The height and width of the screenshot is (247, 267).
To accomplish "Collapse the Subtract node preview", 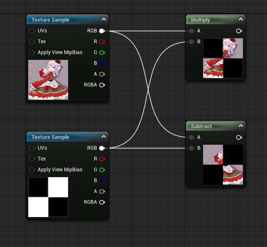I will pos(241,126).
